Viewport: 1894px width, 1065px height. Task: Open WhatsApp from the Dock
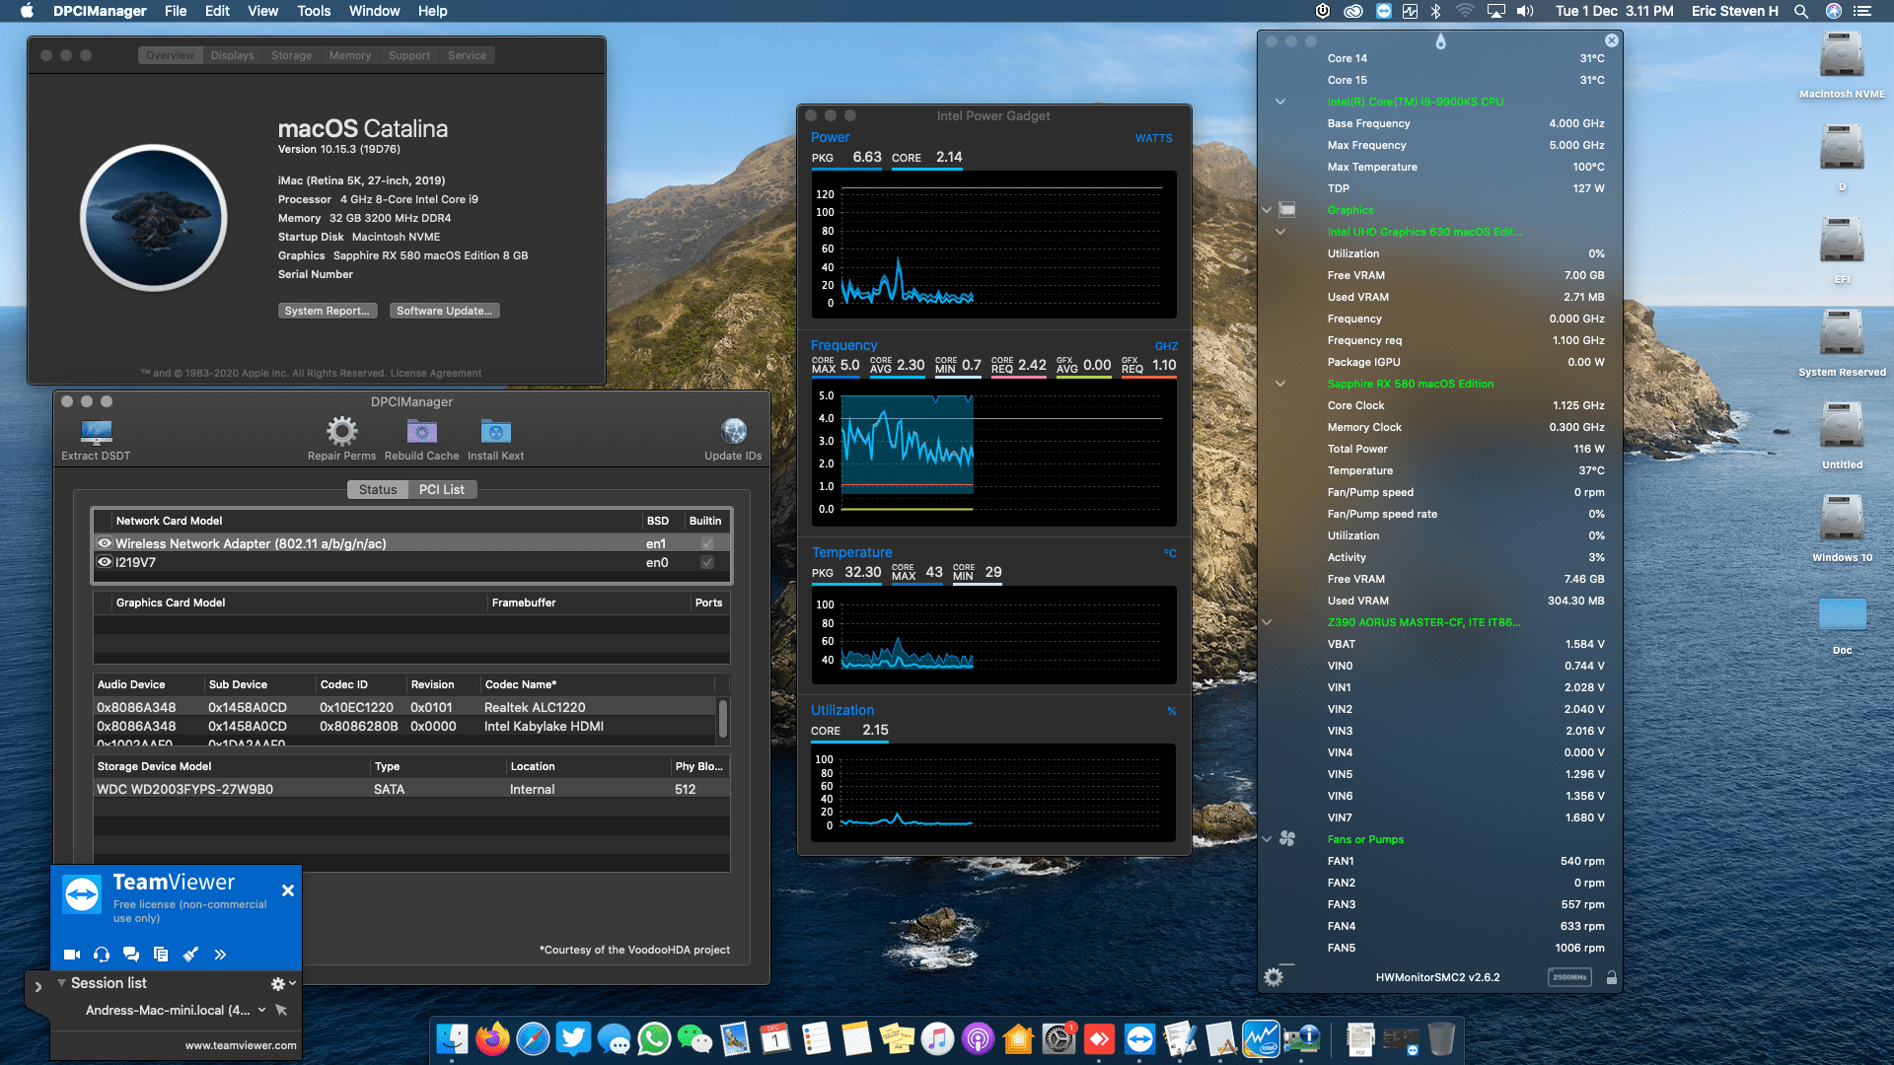pyautogui.click(x=654, y=1039)
